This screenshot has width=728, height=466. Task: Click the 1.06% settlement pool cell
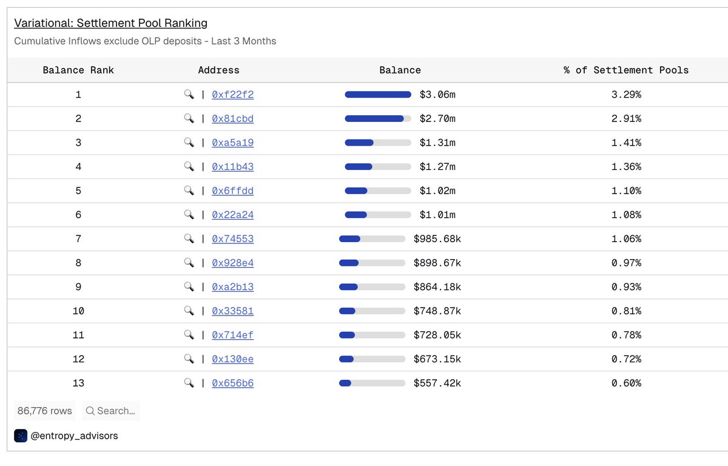(626, 239)
